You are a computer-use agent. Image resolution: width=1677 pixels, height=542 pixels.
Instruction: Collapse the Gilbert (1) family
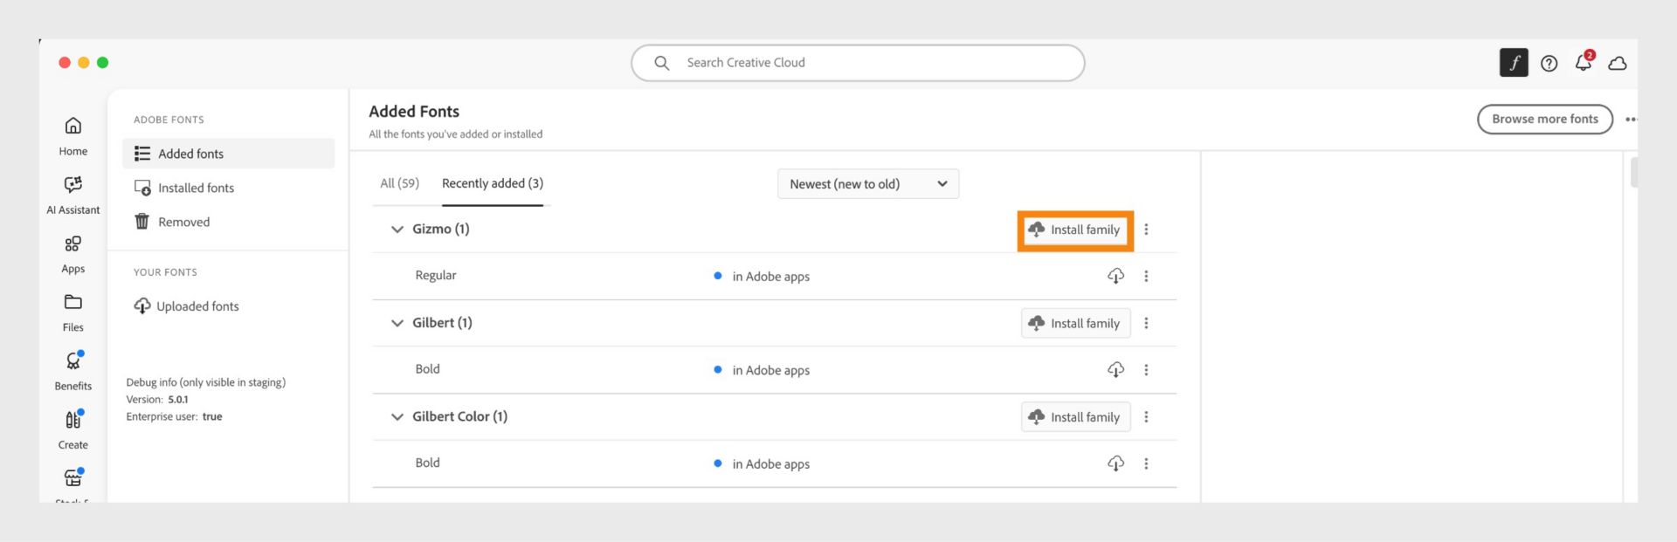point(397,323)
